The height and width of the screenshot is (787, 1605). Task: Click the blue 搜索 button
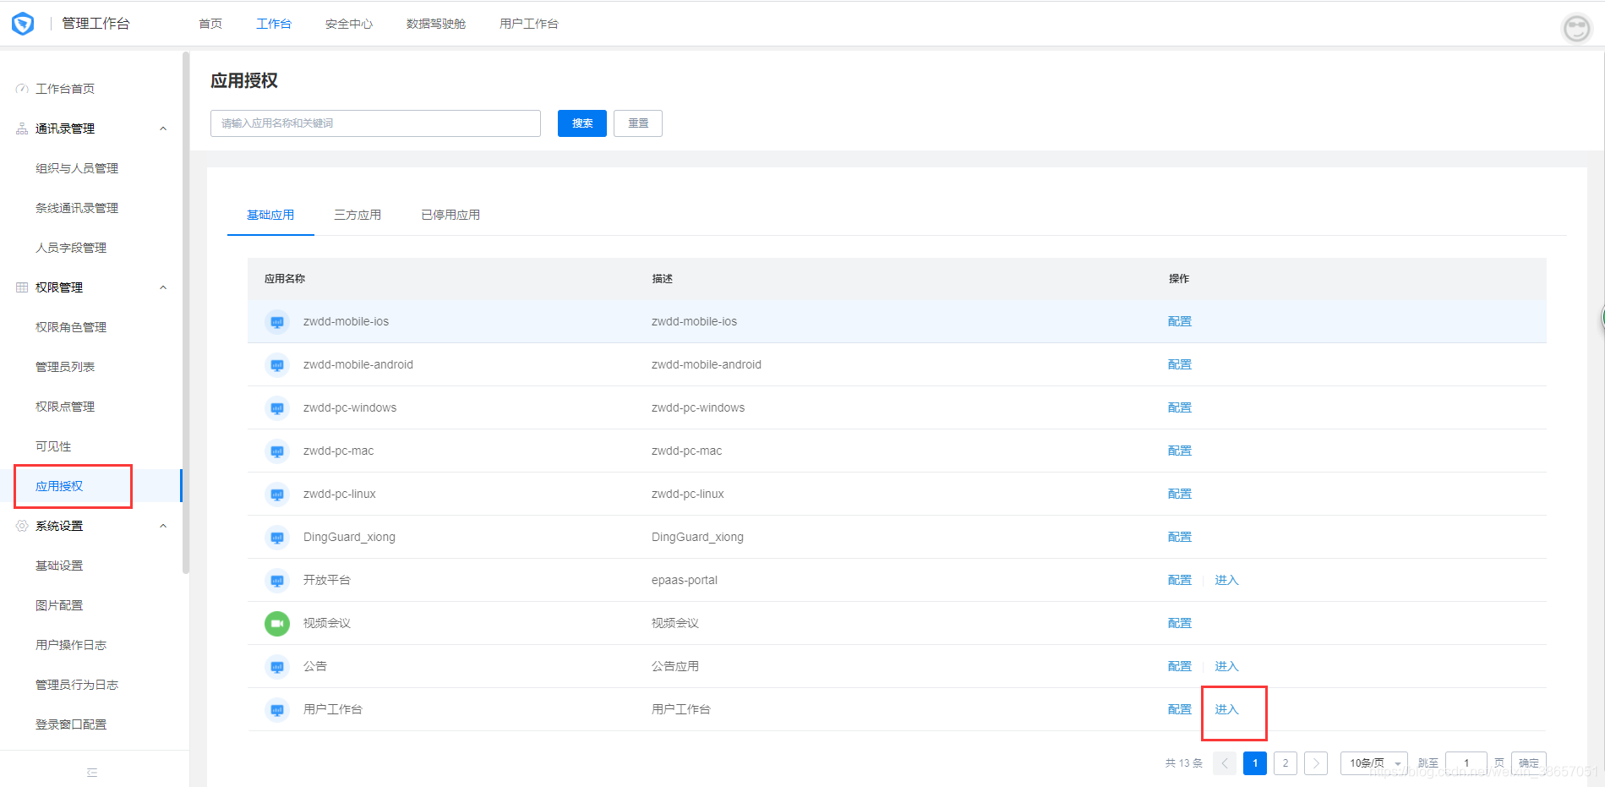tap(582, 123)
